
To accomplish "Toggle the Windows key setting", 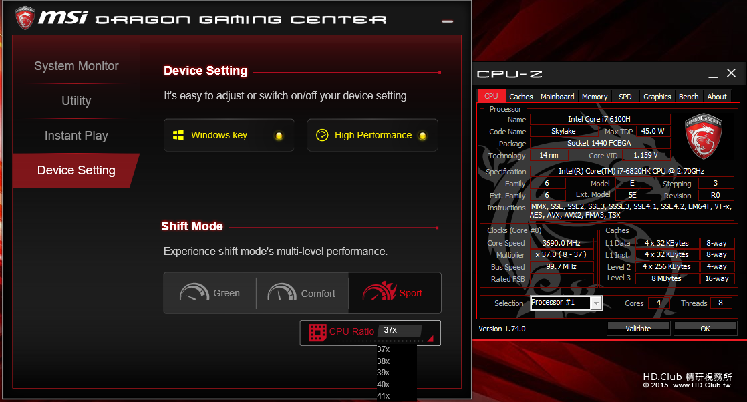I will click(229, 136).
